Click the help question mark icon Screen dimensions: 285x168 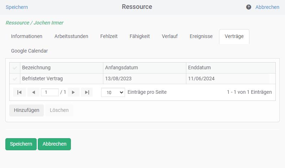pyautogui.click(x=249, y=7)
